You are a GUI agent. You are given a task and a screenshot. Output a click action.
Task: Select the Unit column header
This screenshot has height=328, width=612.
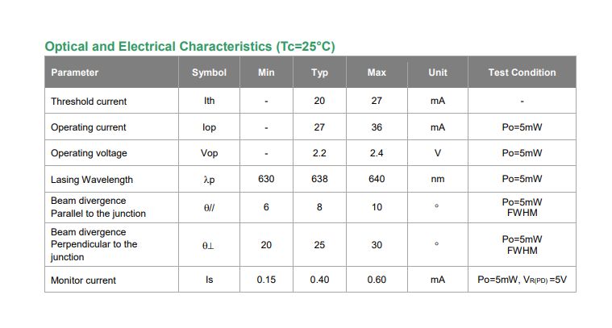[438, 73]
